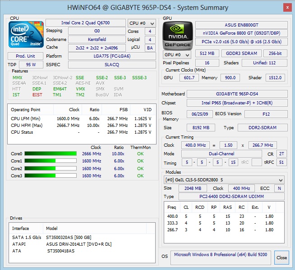
Task: Click the ASUS EN8800GT field
Action: [x=242, y=25]
